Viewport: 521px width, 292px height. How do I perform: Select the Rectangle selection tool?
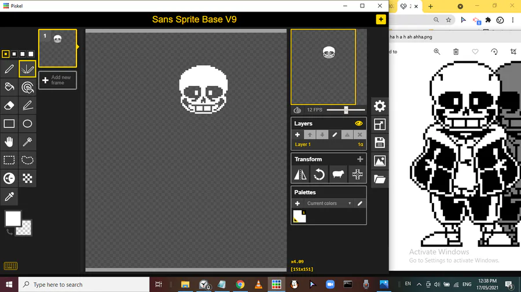9,160
